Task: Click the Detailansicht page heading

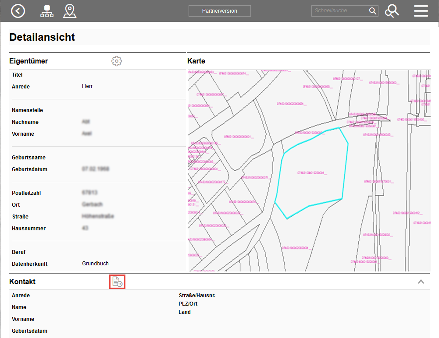Action: coord(42,37)
